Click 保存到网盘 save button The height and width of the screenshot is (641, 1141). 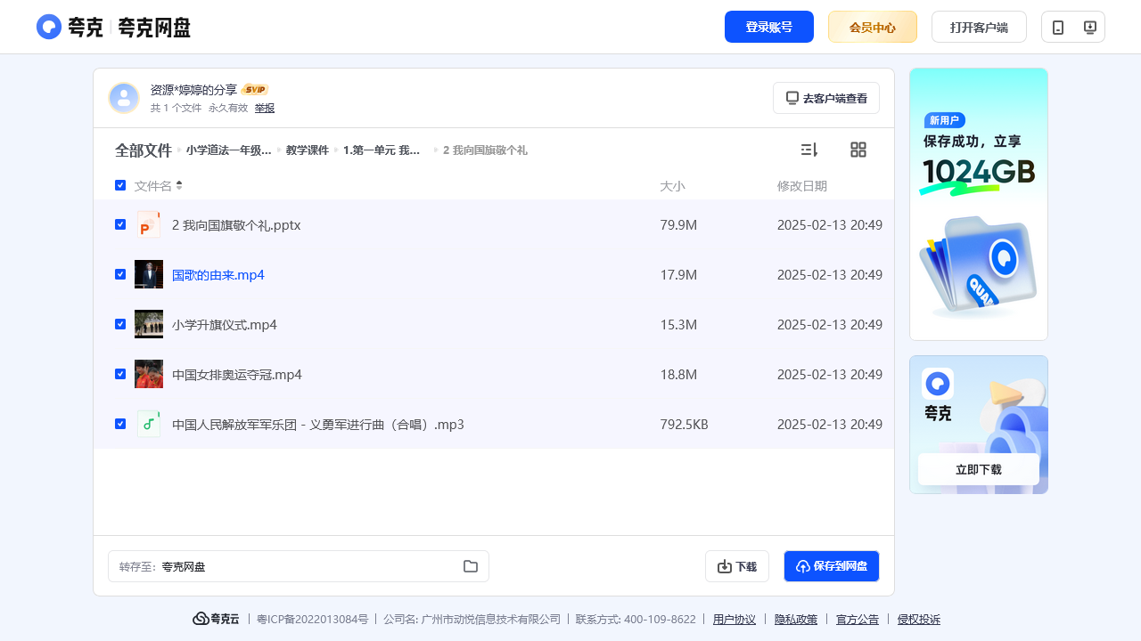pos(832,566)
